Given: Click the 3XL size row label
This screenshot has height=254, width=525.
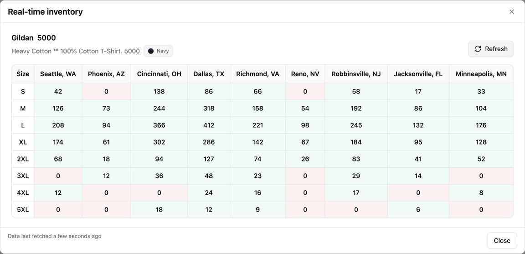Looking at the screenshot, I should [x=23, y=176].
